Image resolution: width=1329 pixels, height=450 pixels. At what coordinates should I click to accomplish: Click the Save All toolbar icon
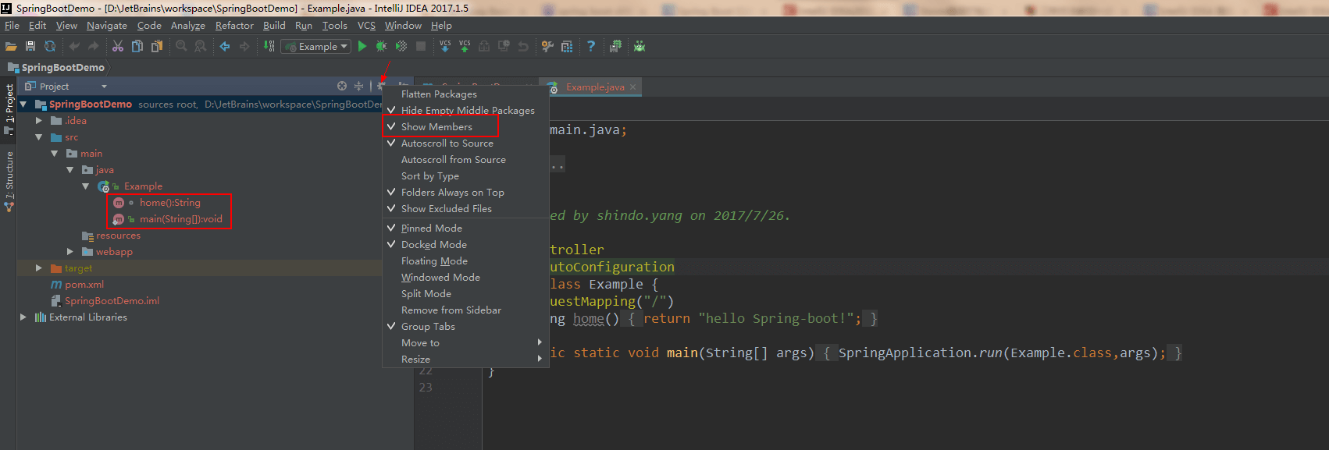pos(30,47)
